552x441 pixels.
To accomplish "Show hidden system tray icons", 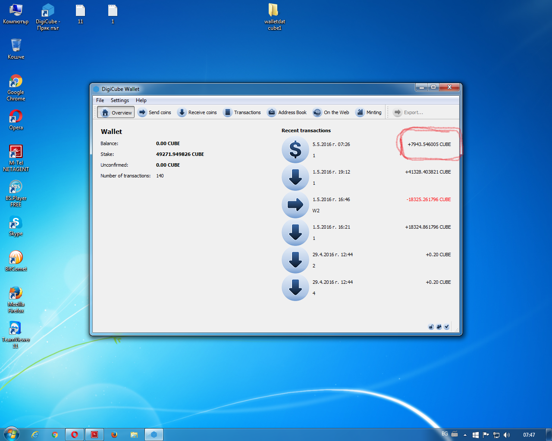I will pos(465,435).
